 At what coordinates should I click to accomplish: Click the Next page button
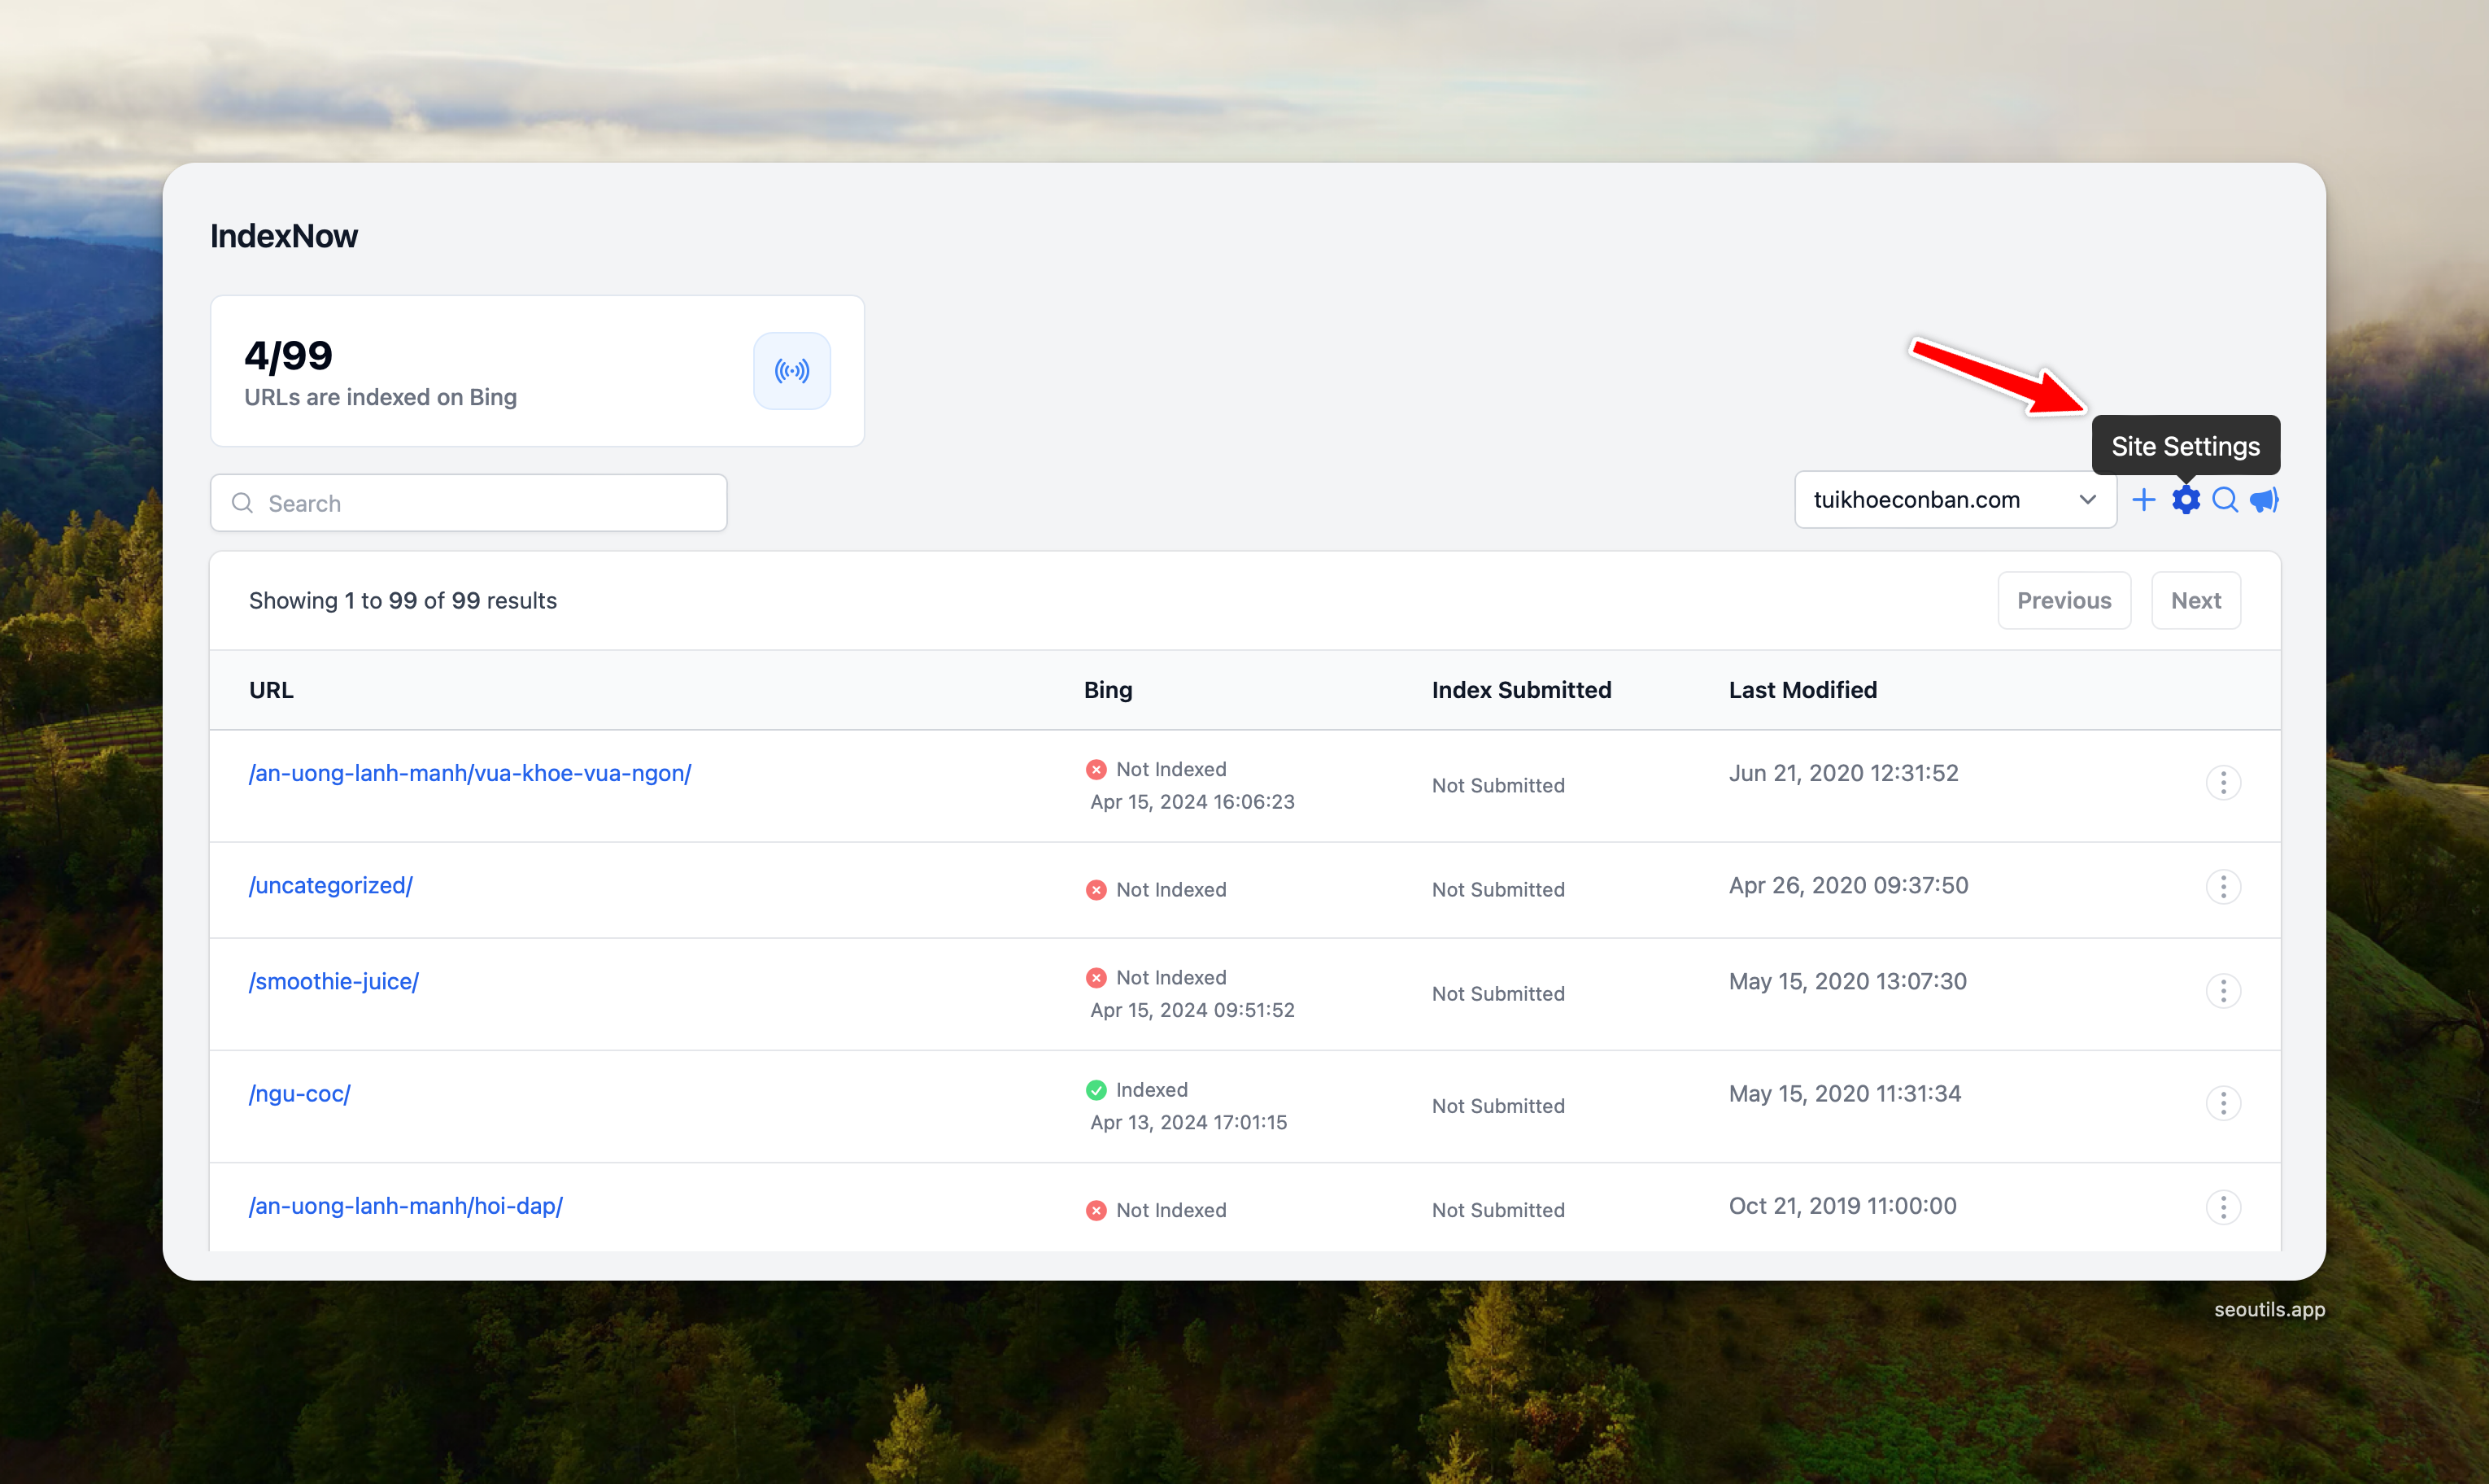pyautogui.click(x=2195, y=601)
